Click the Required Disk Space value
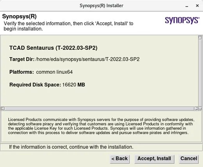Screen dimensions: 203x167 coord(73,85)
